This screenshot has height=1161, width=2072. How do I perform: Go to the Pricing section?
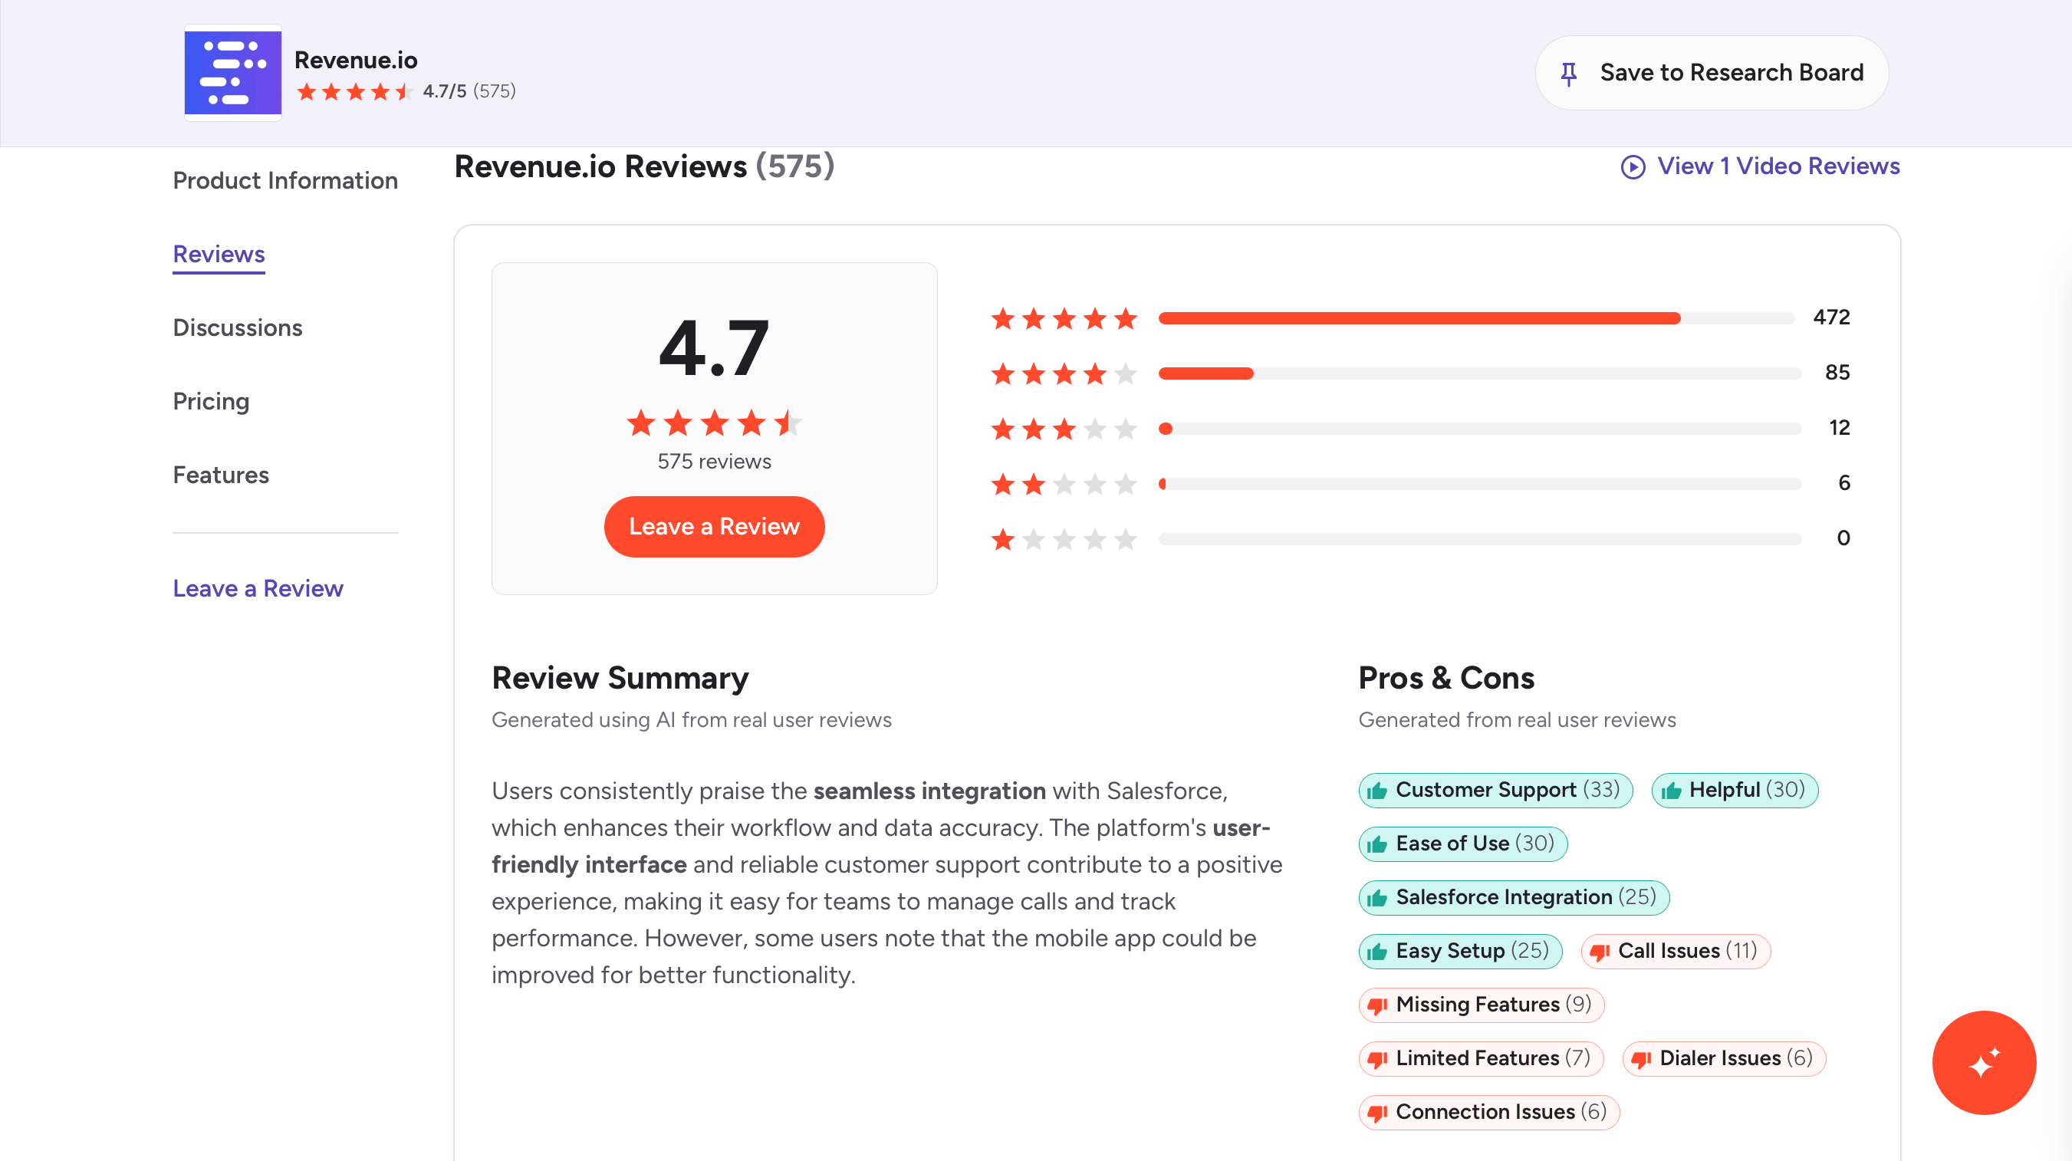pyautogui.click(x=211, y=402)
